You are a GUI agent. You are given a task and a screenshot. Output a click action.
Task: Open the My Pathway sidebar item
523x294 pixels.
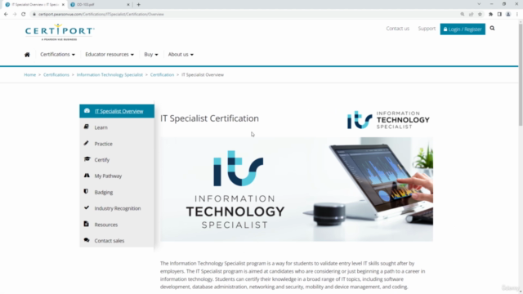coord(117,176)
